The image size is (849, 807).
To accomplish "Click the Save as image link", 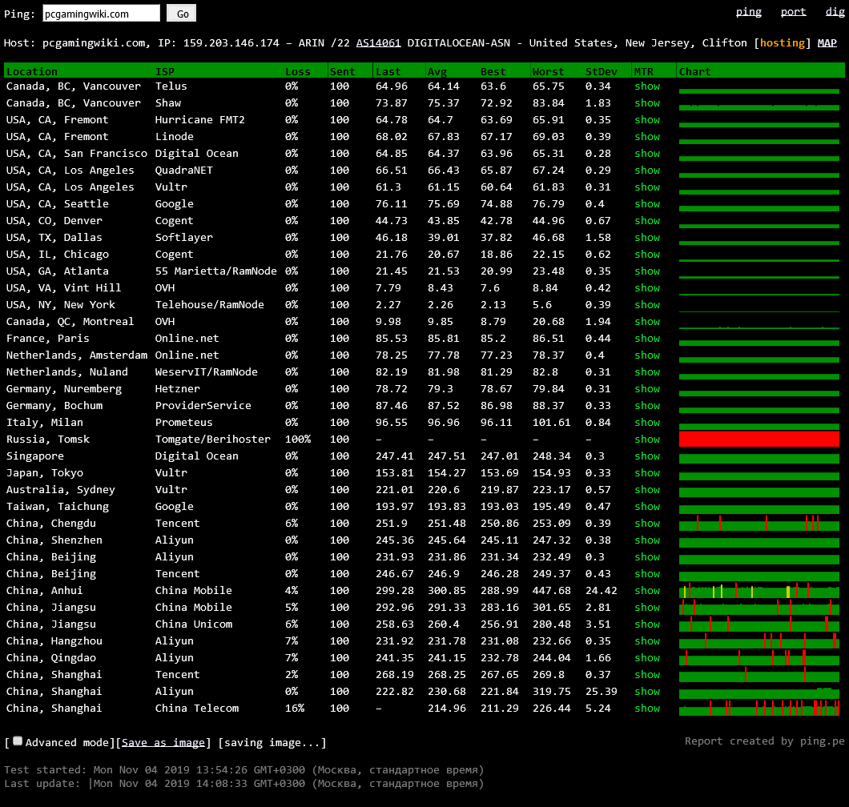I will tap(163, 743).
